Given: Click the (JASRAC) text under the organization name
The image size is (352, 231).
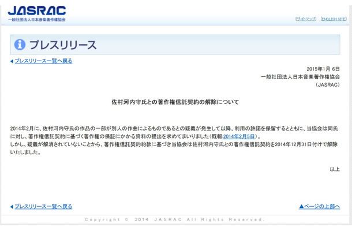Looking at the screenshot, I should tap(328, 85).
